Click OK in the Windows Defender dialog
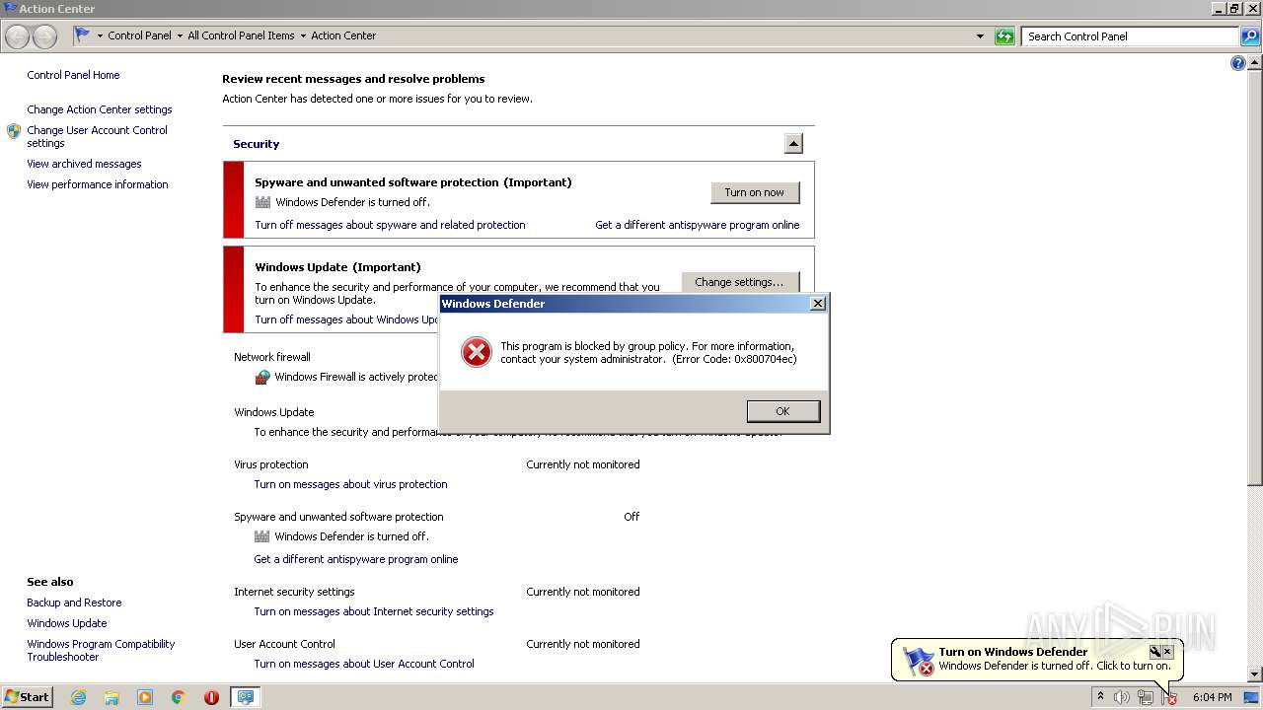1263x710 pixels. (x=783, y=411)
